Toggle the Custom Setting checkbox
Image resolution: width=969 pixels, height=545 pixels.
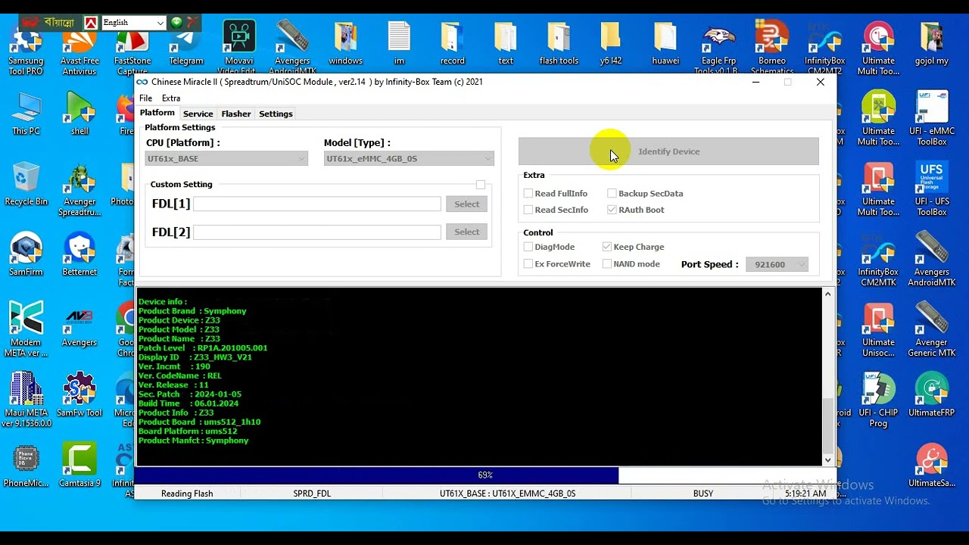point(481,185)
